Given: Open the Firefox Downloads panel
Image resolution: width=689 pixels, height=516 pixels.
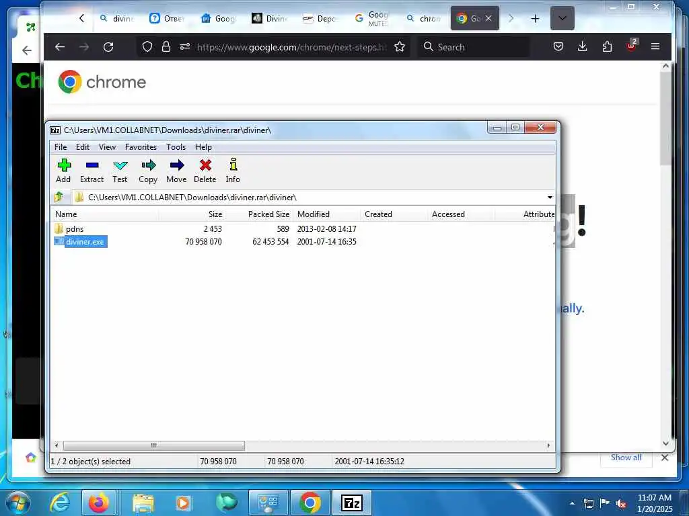Looking at the screenshot, I should tap(583, 46).
